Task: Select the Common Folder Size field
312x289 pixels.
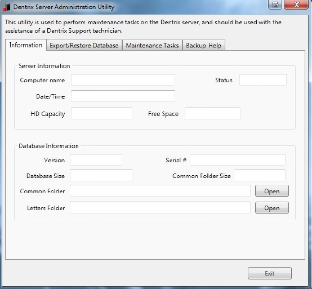Action: point(260,176)
